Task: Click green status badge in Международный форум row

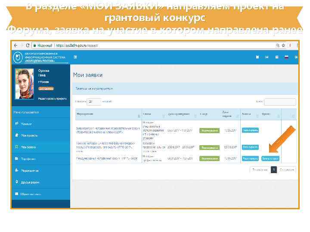Action: click(x=209, y=159)
